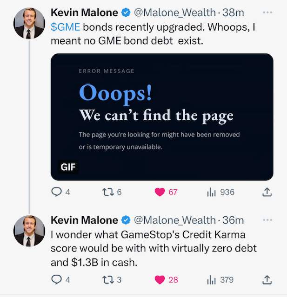View analytics for the first tweet
Image resolution: width=287 pixels, height=297 pixels.
coord(211,192)
